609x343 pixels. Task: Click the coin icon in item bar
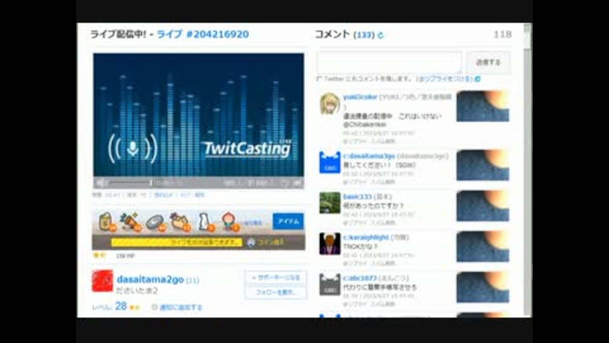251,242
